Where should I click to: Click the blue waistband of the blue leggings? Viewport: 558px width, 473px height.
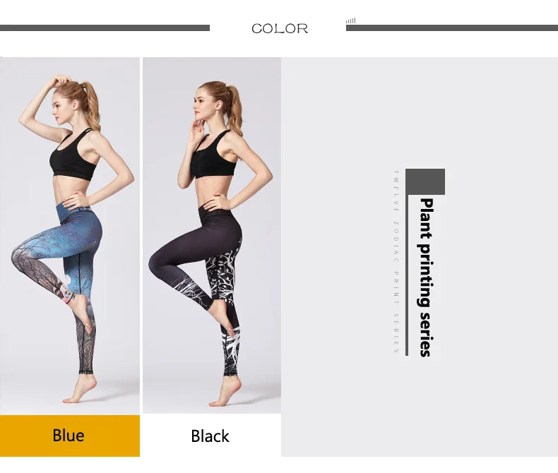(x=75, y=212)
